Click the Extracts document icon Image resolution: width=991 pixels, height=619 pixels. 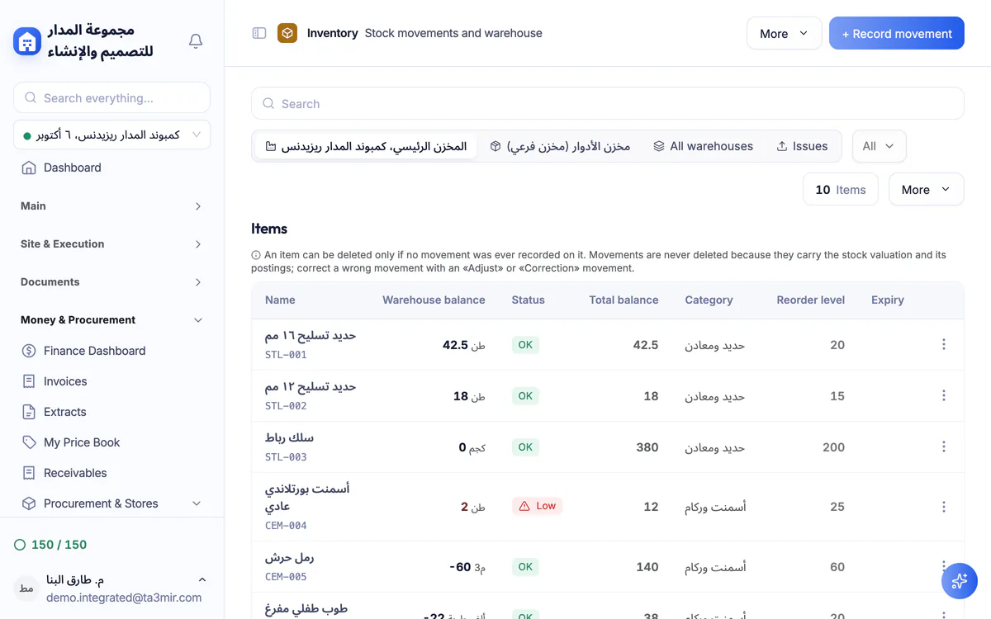pyautogui.click(x=29, y=412)
